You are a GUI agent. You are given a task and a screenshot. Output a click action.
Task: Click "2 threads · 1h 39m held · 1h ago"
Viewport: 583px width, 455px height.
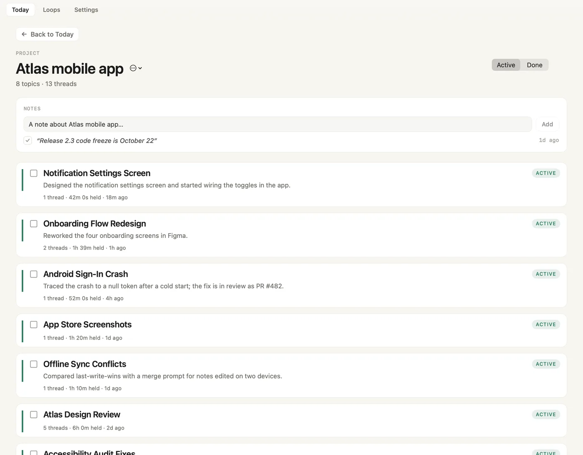[x=85, y=248]
